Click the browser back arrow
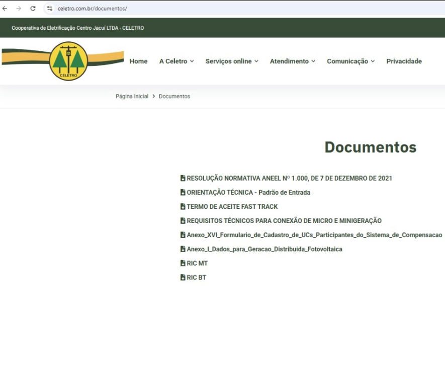445x376 pixels. click(x=5, y=9)
